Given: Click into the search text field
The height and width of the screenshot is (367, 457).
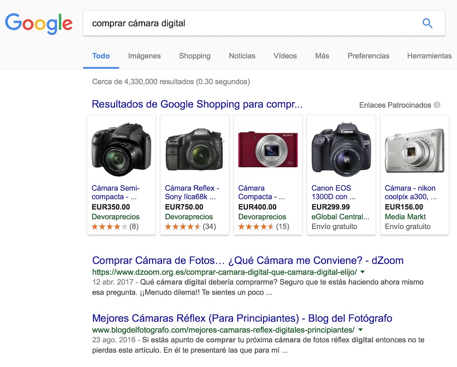Looking at the screenshot, I should pos(250,23).
